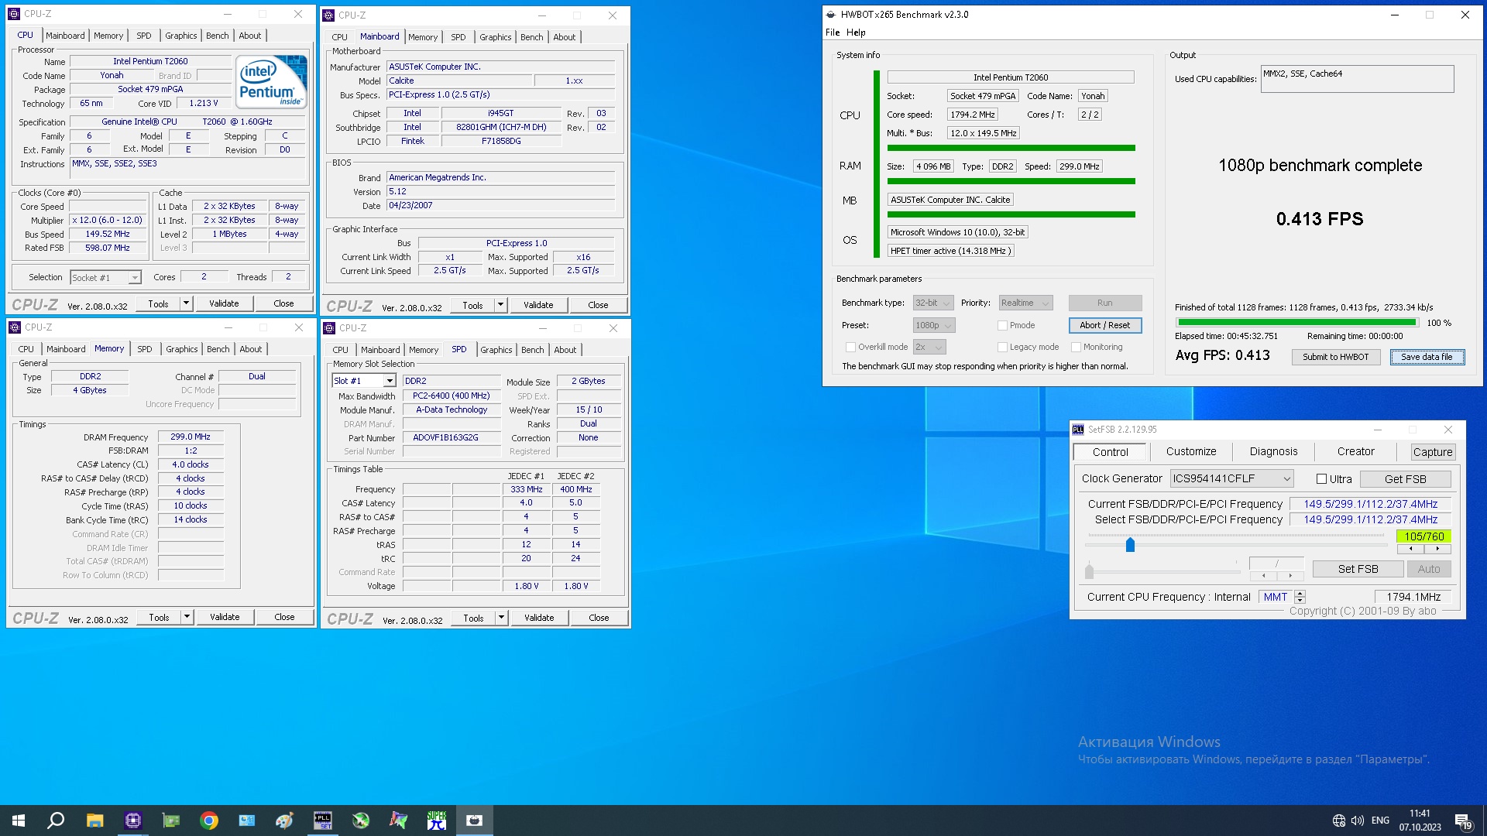Click Get FSB button in SetFSB
The width and height of the screenshot is (1487, 836).
point(1405,479)
